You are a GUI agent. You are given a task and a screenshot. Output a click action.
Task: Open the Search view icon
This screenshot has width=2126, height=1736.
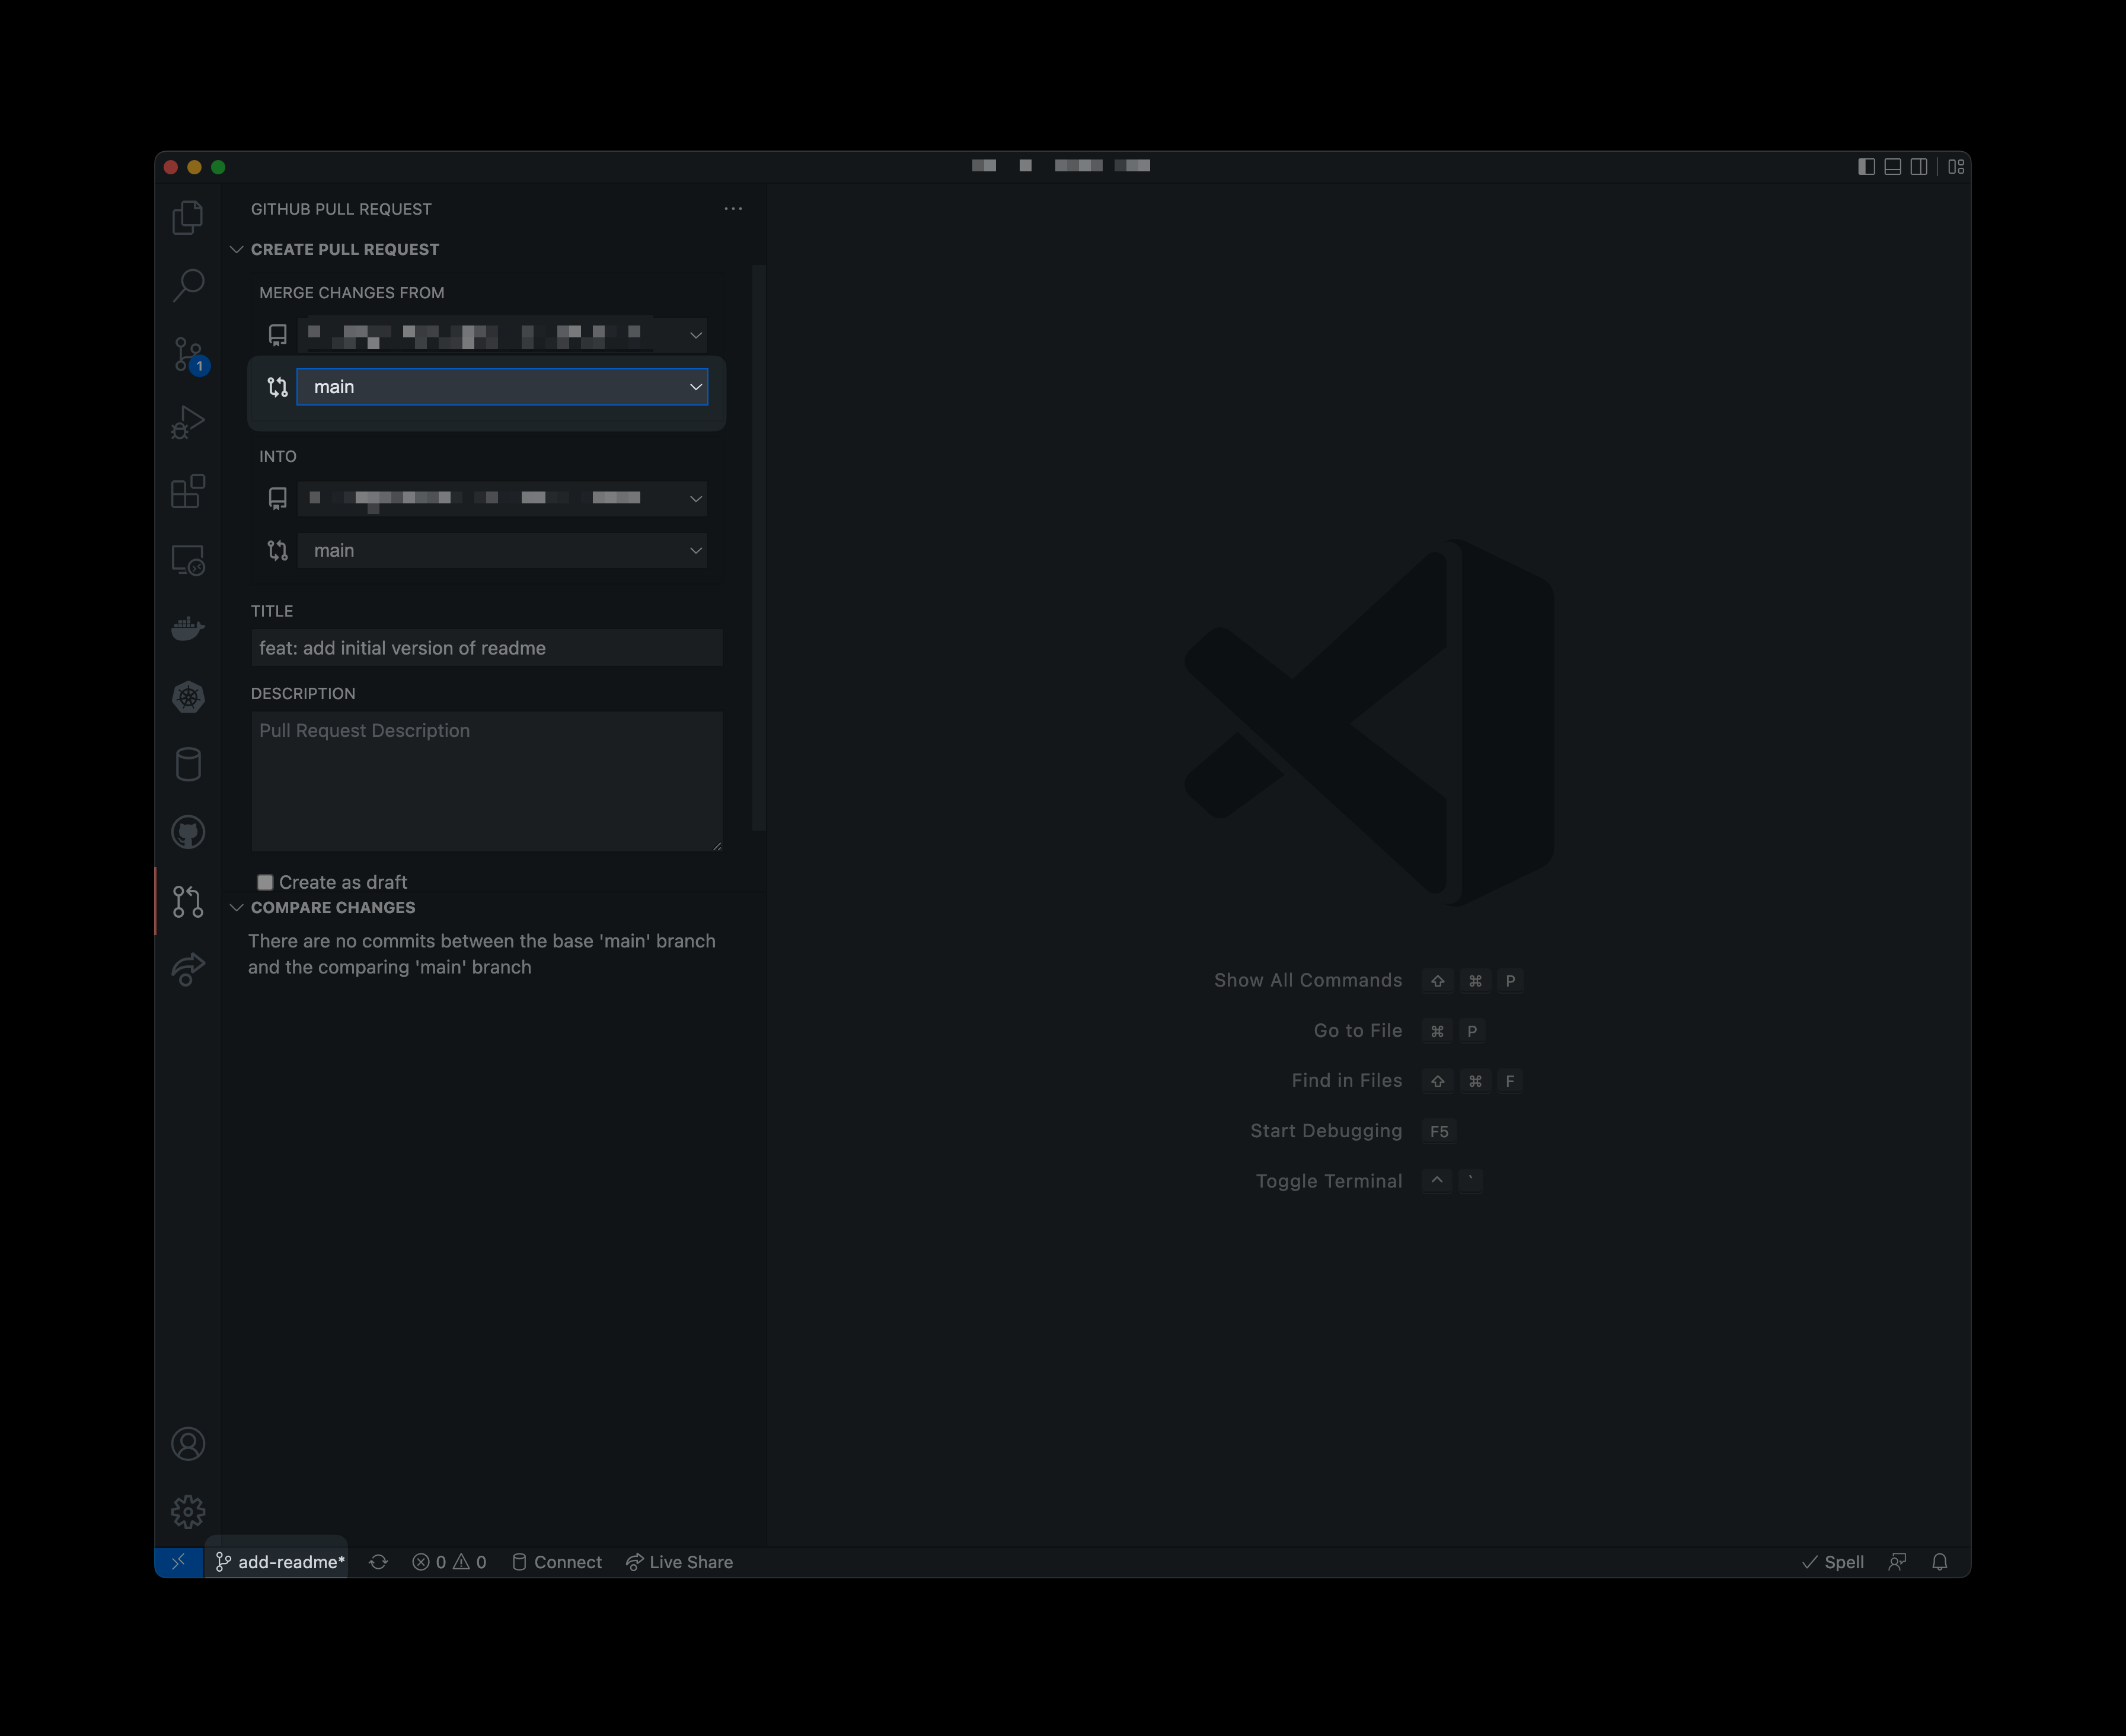coord(188,285)
